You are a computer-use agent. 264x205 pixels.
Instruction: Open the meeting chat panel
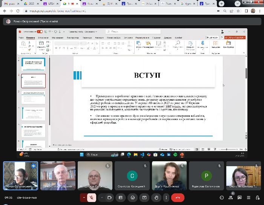click(239, 197)
